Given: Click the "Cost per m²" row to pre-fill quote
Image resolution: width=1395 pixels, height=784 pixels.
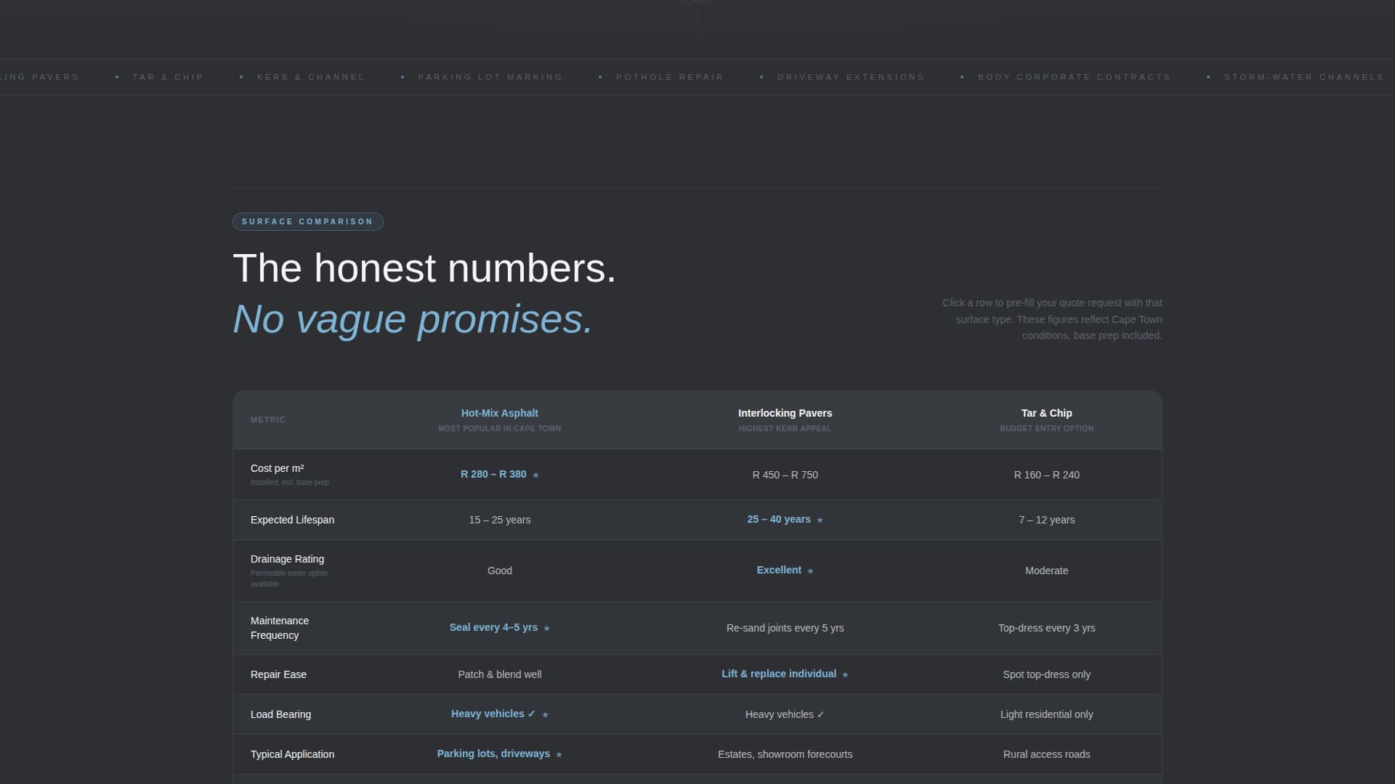Looking at the screenshot, I should pyautogui.click(x=327, y=474).
